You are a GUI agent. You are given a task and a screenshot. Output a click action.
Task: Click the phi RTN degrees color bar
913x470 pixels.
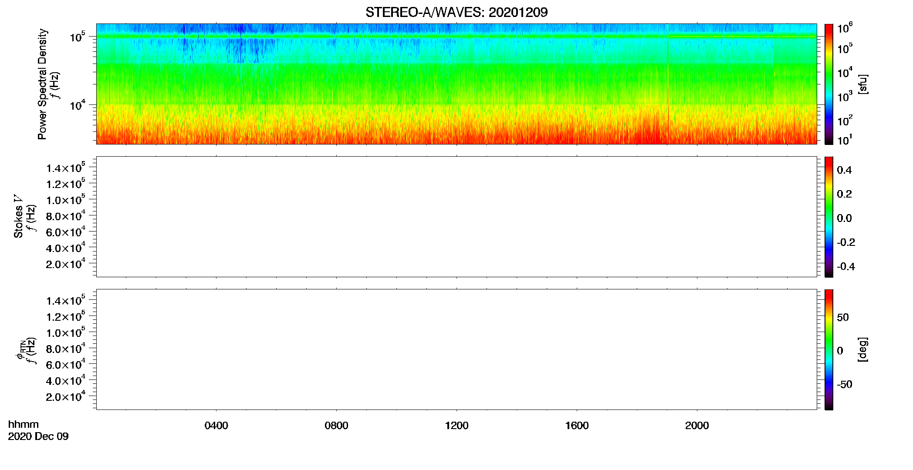pyautogui.click(x=829, y=349)
